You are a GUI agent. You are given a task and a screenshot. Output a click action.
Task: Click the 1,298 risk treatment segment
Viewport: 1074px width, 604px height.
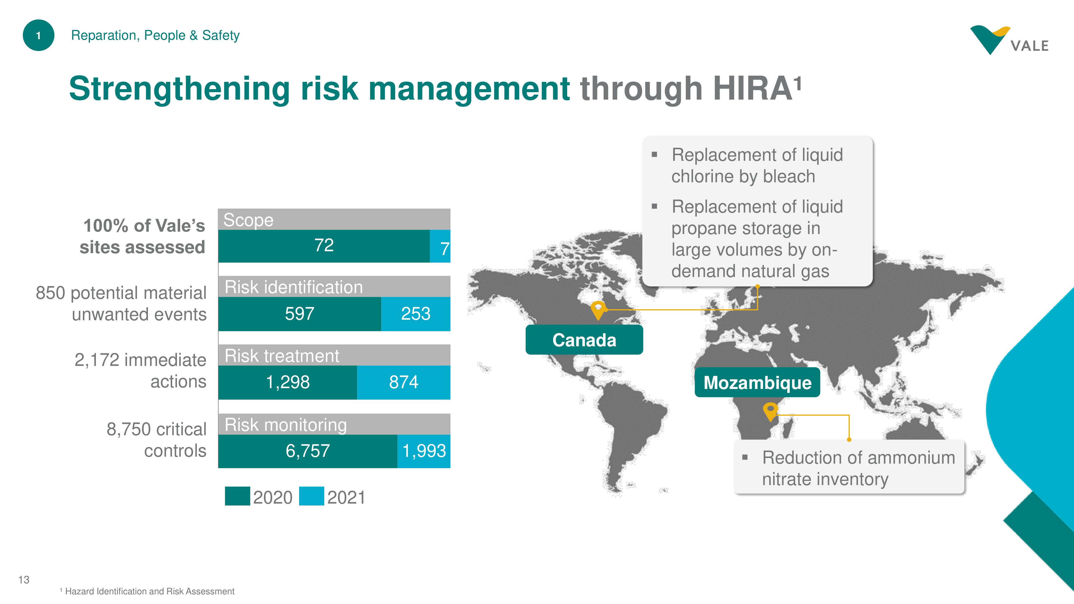[288, 382]
